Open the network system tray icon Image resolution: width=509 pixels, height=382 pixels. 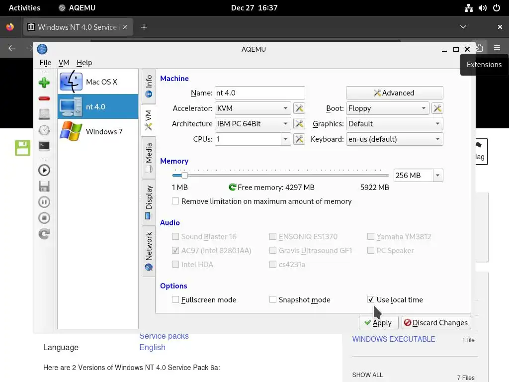click(x=468, y=8)
